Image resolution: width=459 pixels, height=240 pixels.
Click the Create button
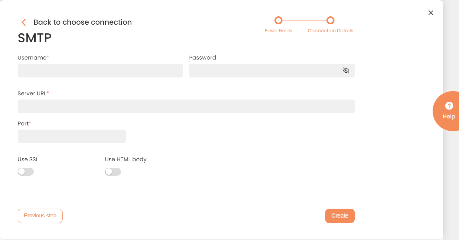coord(340,216)
